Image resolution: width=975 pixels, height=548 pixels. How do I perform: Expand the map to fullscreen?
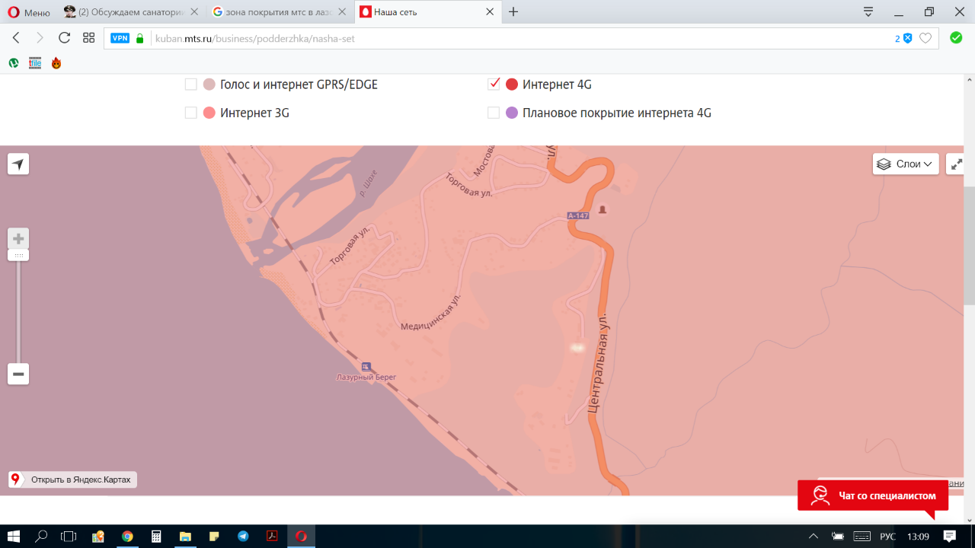point(957,164)
